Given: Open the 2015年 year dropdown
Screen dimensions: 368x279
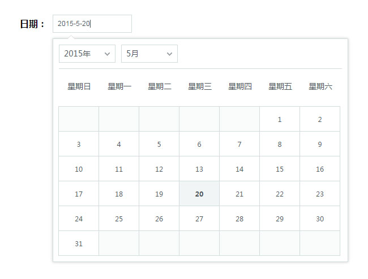Looking at the screenshot, I should coord(87,54).
